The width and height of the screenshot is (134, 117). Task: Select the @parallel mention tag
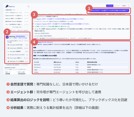(x=26, y=48)
